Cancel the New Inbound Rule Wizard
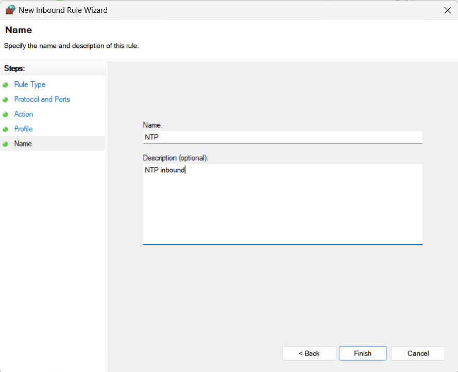The height and width of the screenshot is (372, 458). [x=418, y=353]
